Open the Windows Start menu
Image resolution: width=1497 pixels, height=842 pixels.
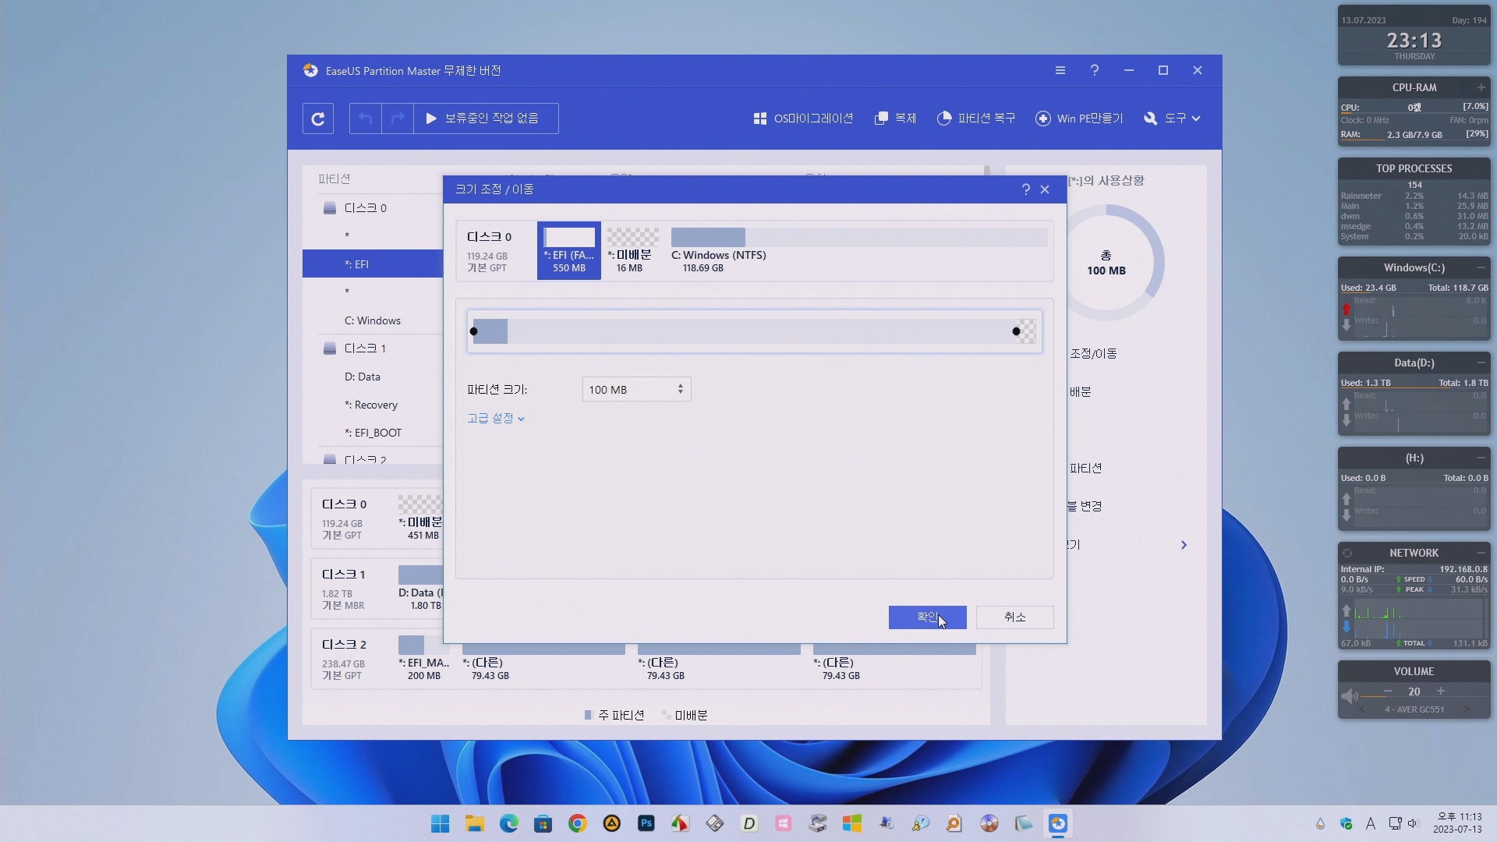click(x=441, y=823)
